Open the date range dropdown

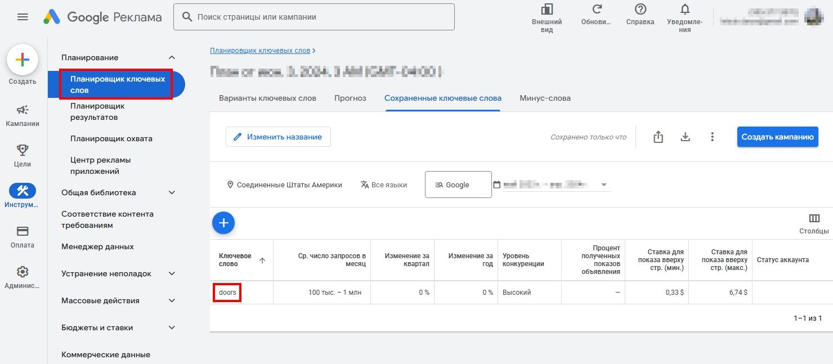pos(603,184)
